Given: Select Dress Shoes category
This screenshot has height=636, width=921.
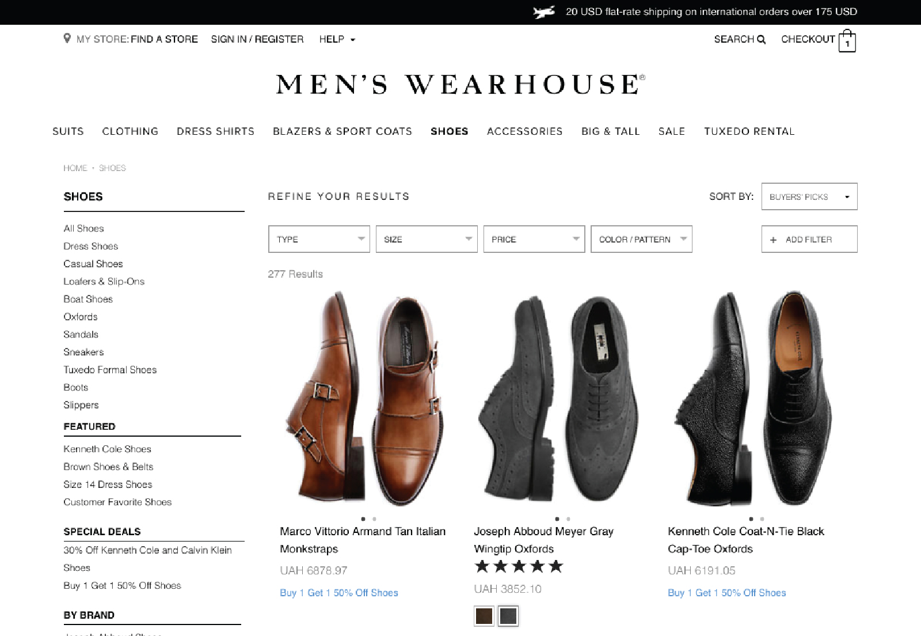Looking at the screenshot, I should pyautogui.click(x=91, y=246).
